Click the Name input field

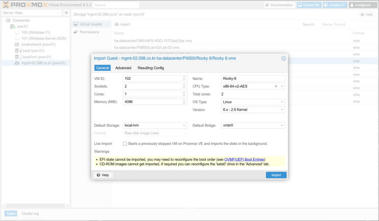(253, 78)
